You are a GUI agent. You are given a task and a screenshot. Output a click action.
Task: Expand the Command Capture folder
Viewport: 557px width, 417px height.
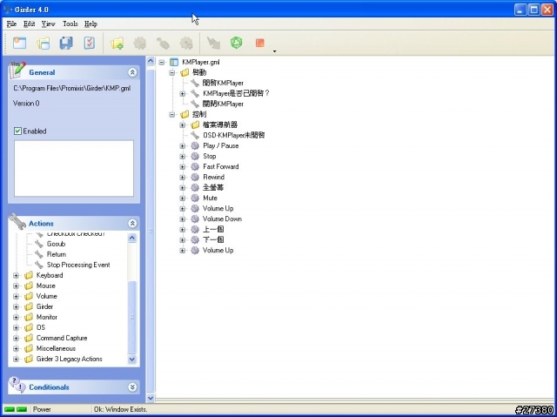16,338
